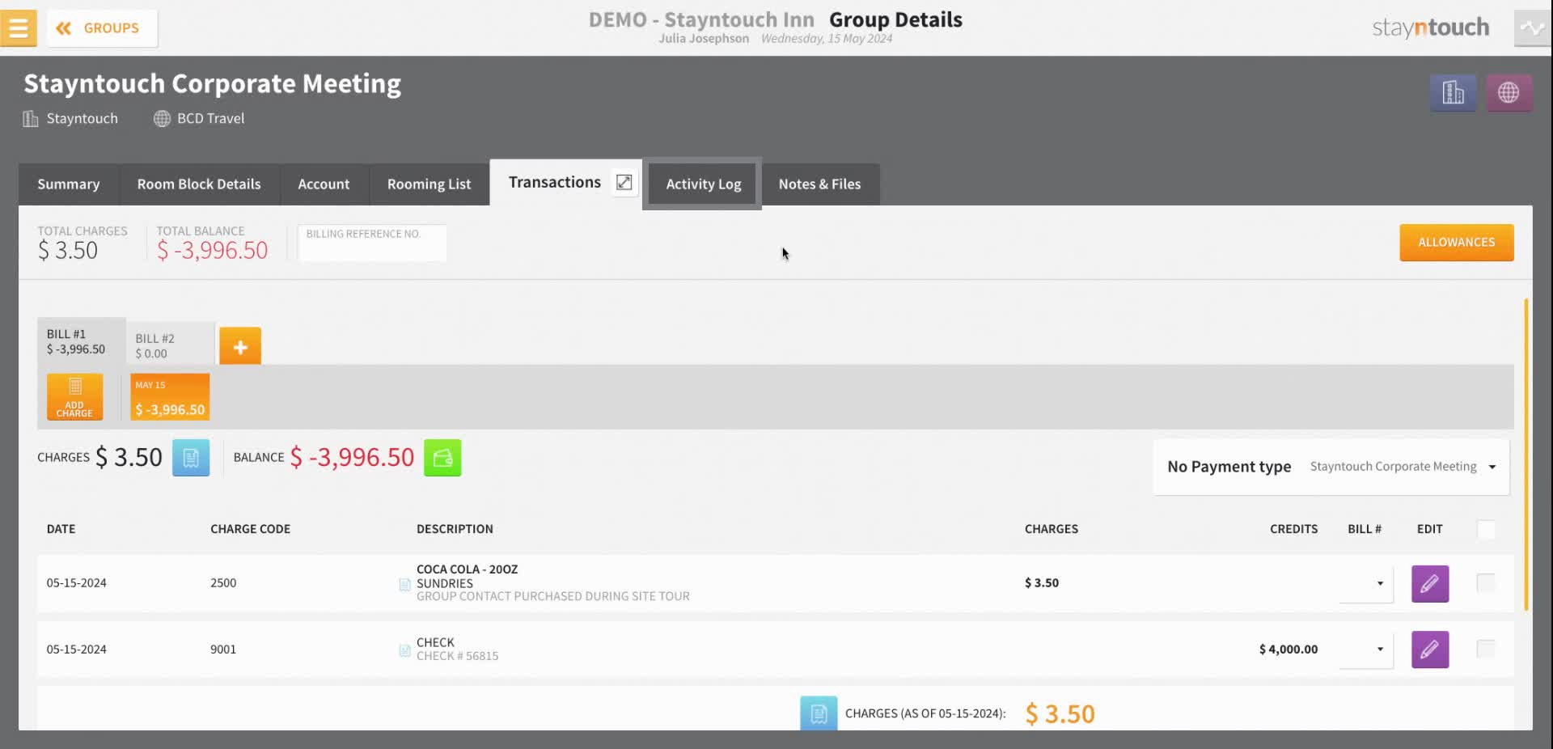Click charge code 9001
This screenshot has height=749, width=1553.
[x=223, y=650]
